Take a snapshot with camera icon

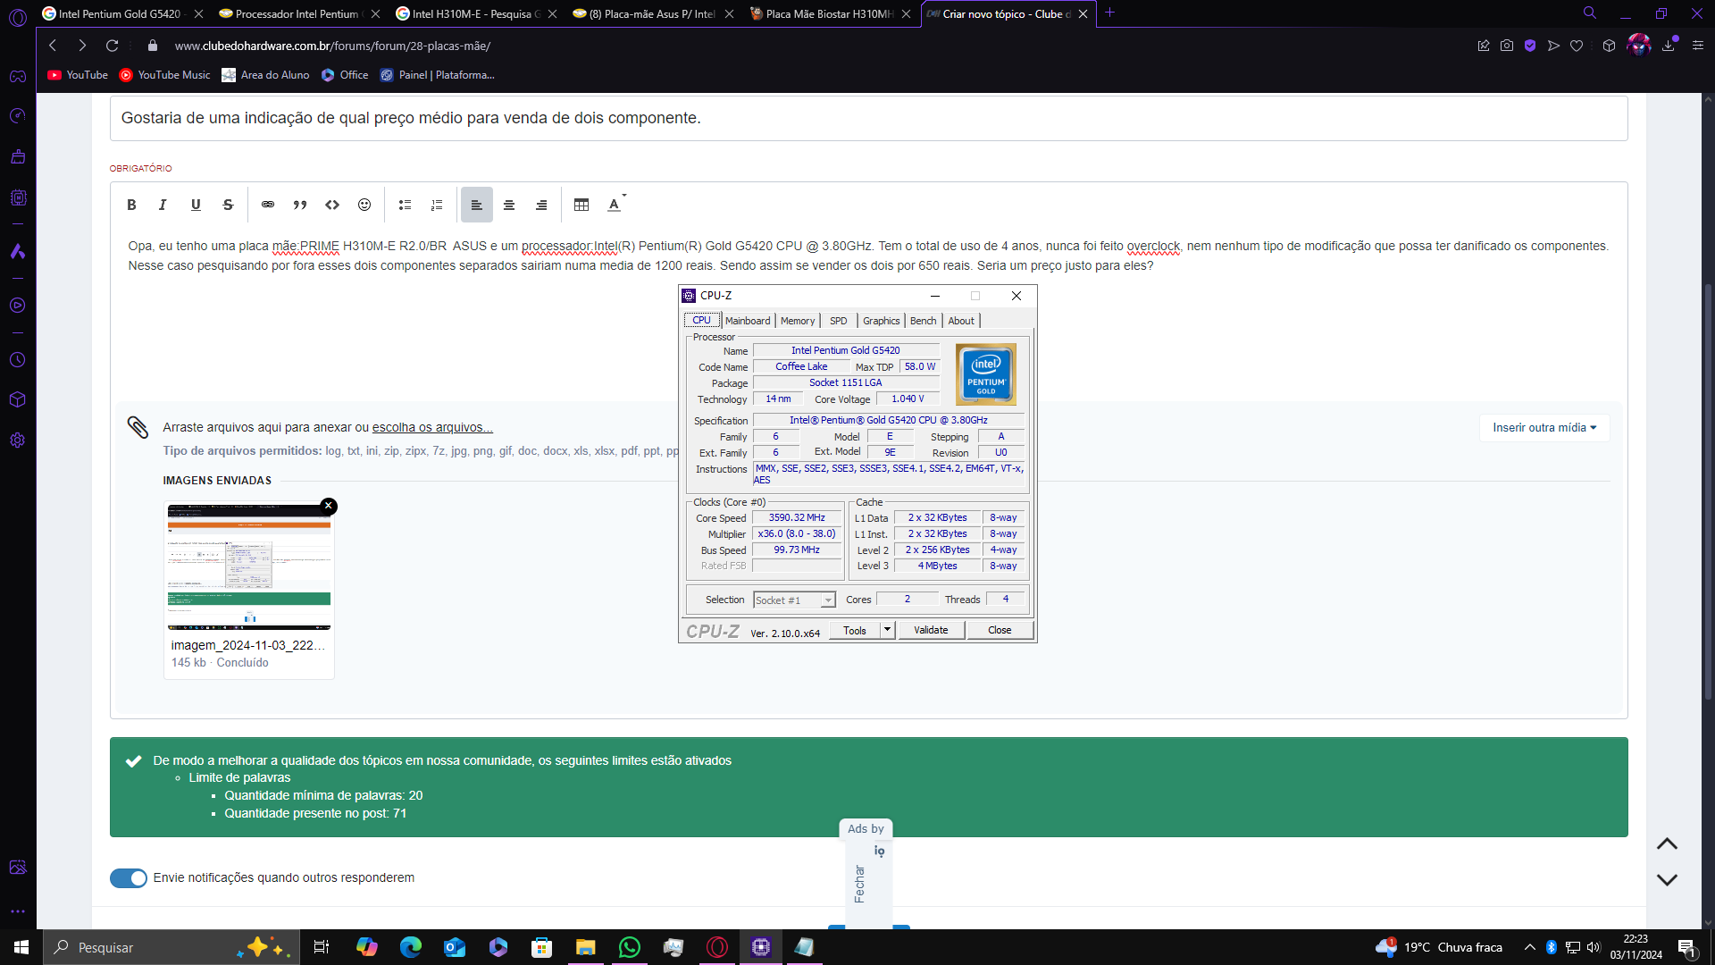tap(1507, 46)
